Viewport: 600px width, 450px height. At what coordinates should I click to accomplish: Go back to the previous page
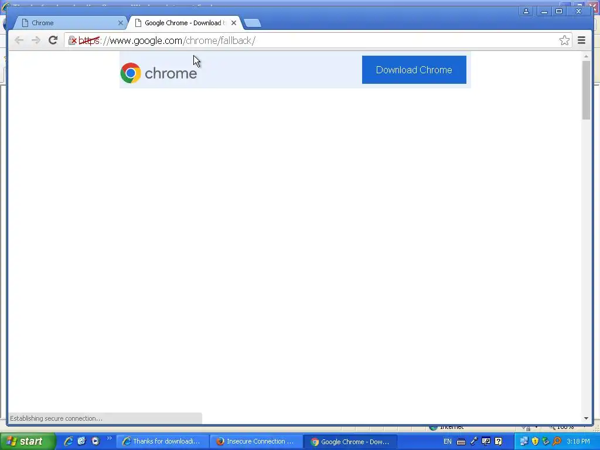[x=19, y=40]
